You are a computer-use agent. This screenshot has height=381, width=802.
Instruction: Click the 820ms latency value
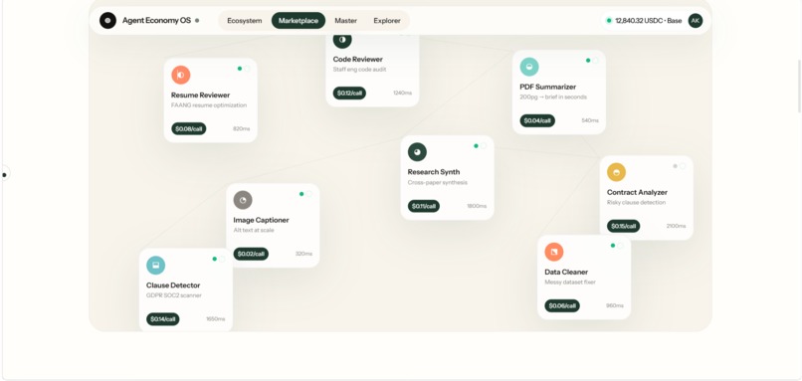click(x=242, y=129)
